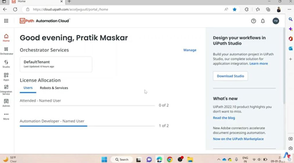This screenshot has height=163, width=294.
Task: Open the Discover sparkle icon in the Edge sidebar
Action: (291, 29)
